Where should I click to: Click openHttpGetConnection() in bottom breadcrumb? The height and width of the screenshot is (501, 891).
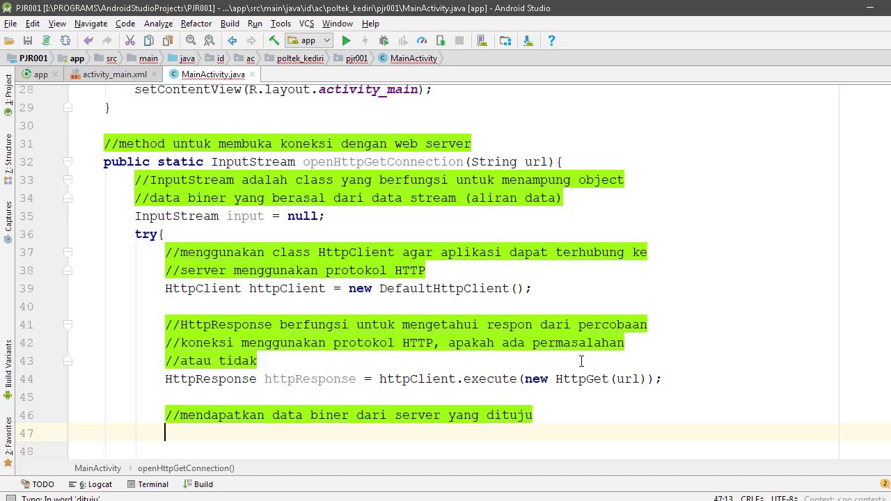click(x=186, y=468)
